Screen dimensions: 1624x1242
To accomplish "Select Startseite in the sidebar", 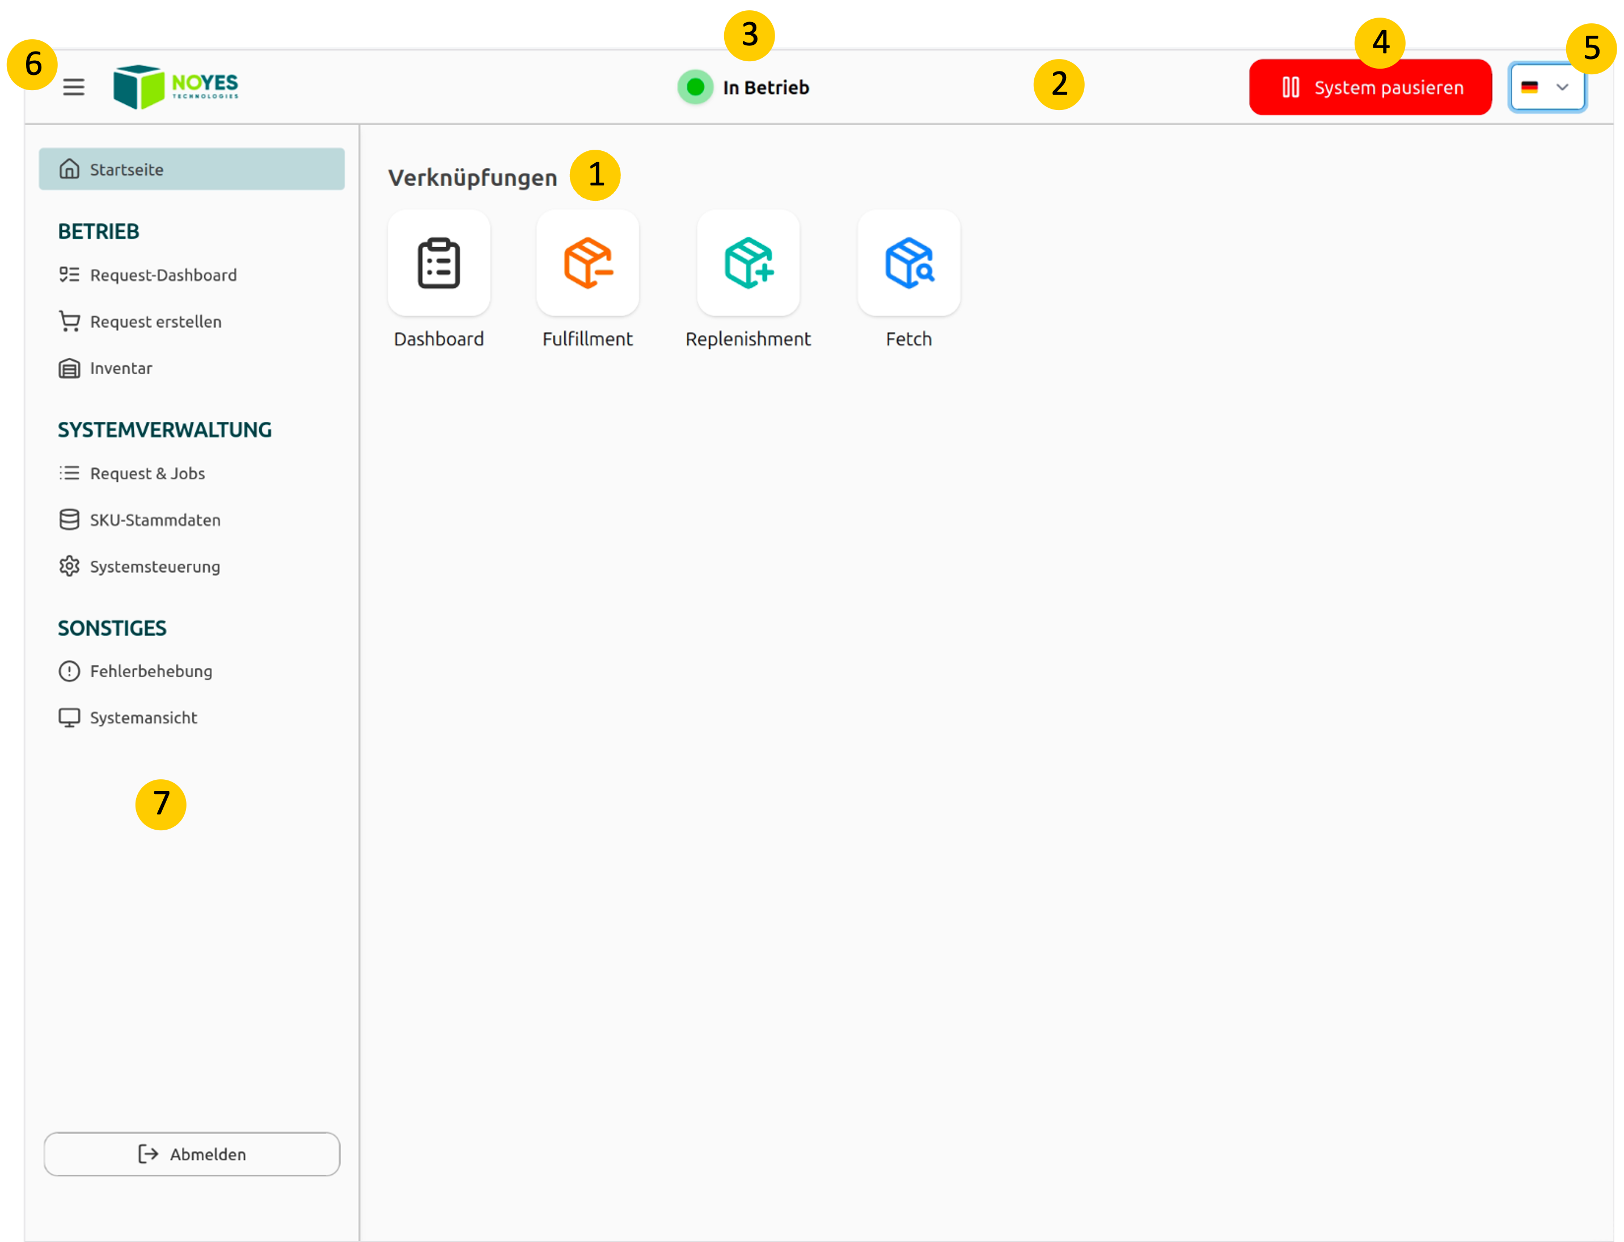I will point(192,170).
